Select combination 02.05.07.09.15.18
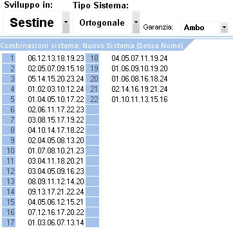The height and width of the screenshot is (233, 233). (56, 69)
